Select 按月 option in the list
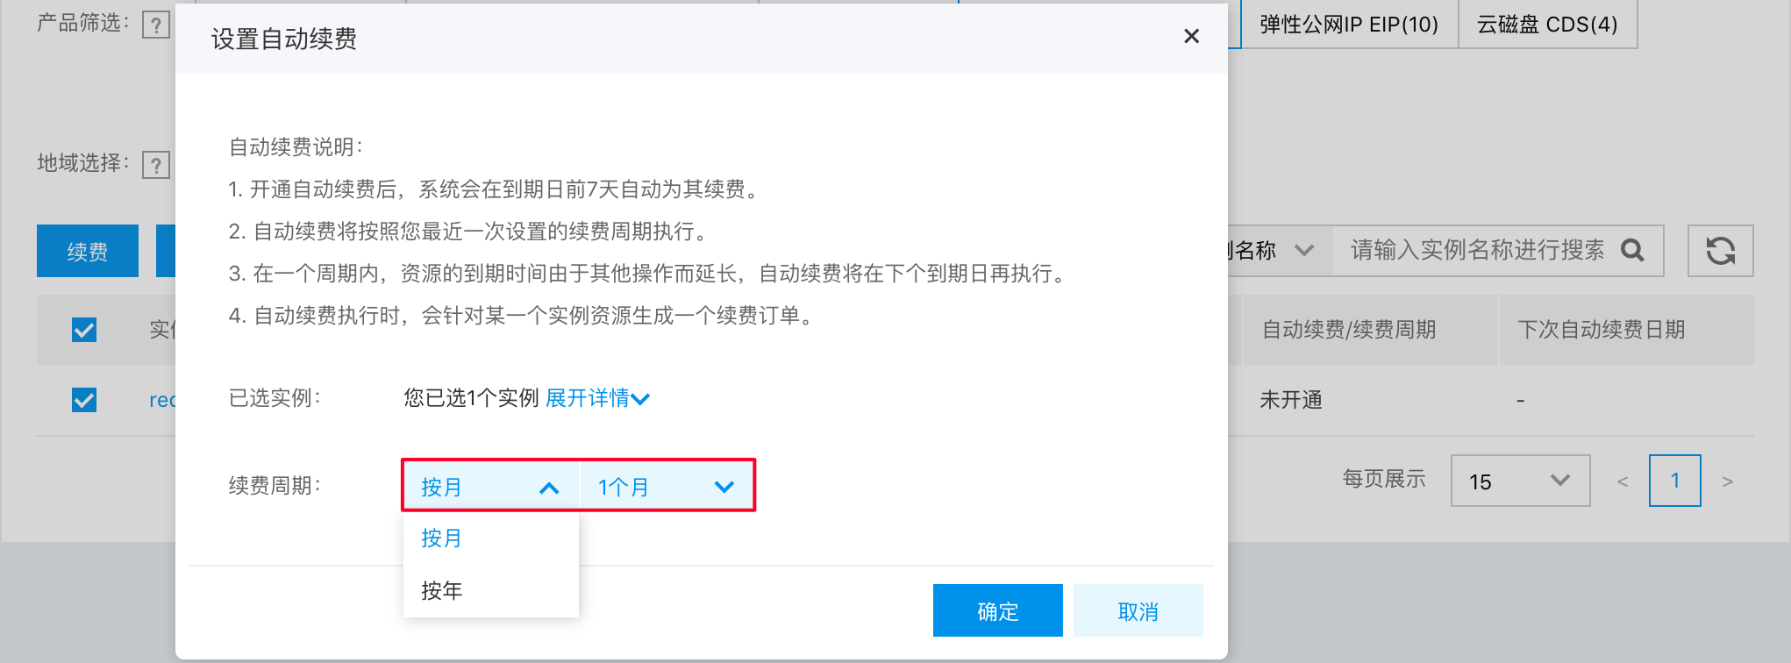The width and height of the screenshot is (1791, 663). coord(490,538)
